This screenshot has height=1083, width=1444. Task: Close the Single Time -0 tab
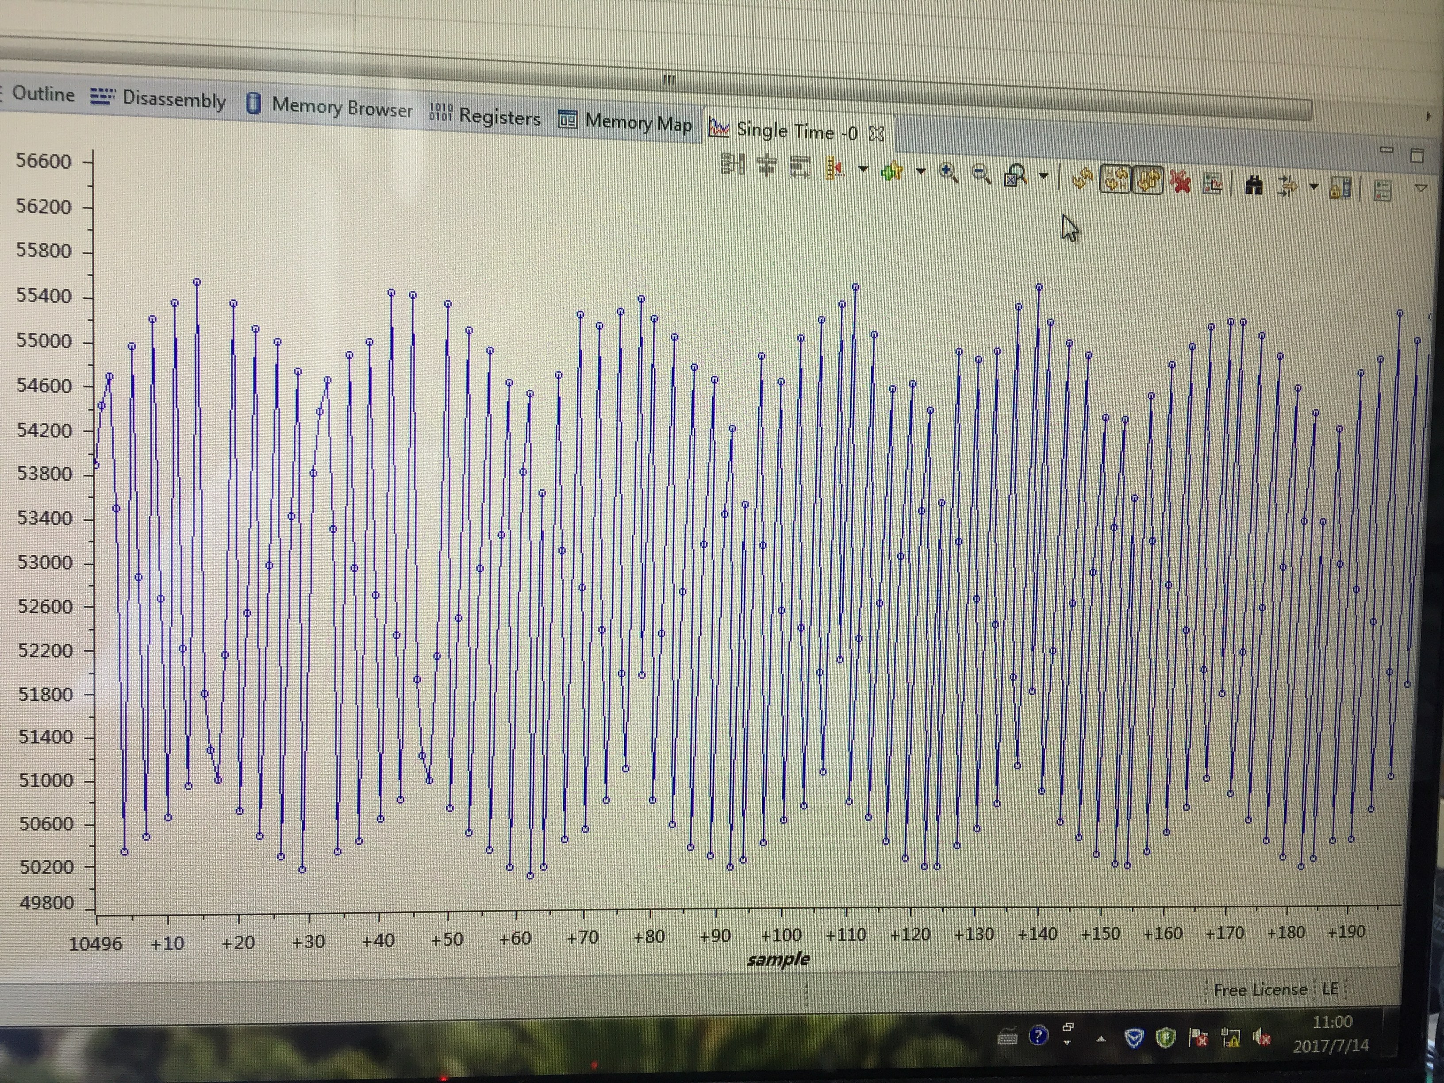tap(877, 134)
